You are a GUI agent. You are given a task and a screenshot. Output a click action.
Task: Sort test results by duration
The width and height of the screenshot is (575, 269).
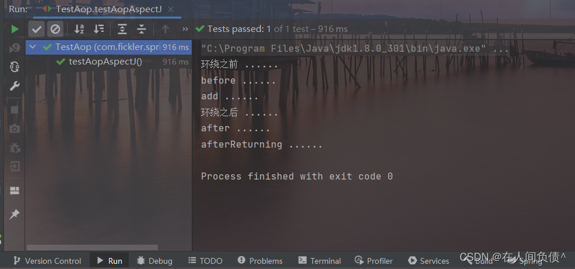click(x=98, y=29)
